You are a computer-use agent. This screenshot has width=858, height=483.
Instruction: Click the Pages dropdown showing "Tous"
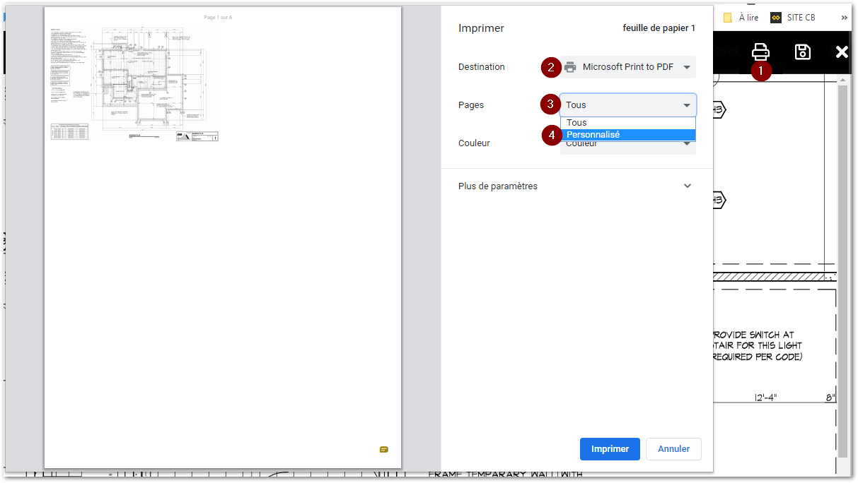(627, 105)
